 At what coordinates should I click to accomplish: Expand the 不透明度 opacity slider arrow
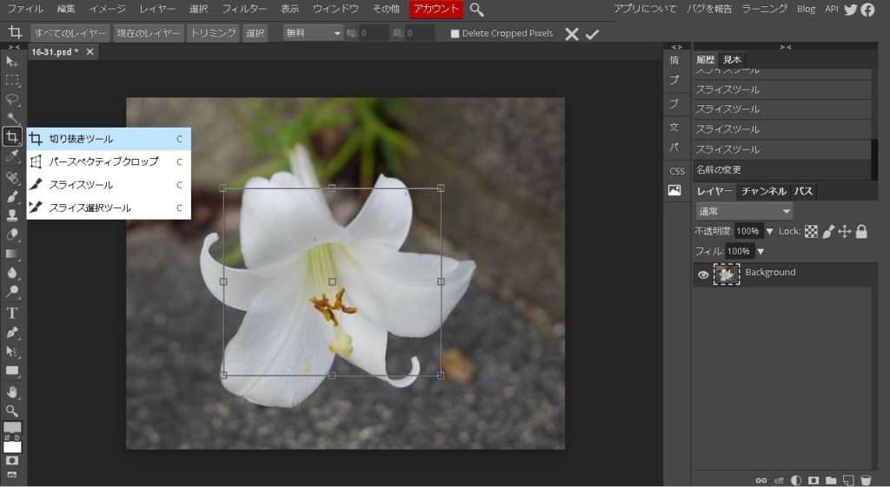point(769,232)
